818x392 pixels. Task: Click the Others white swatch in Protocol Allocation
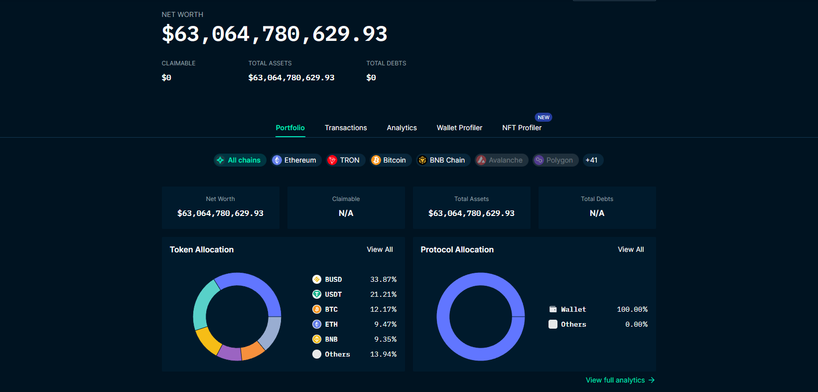click(553, 324)
